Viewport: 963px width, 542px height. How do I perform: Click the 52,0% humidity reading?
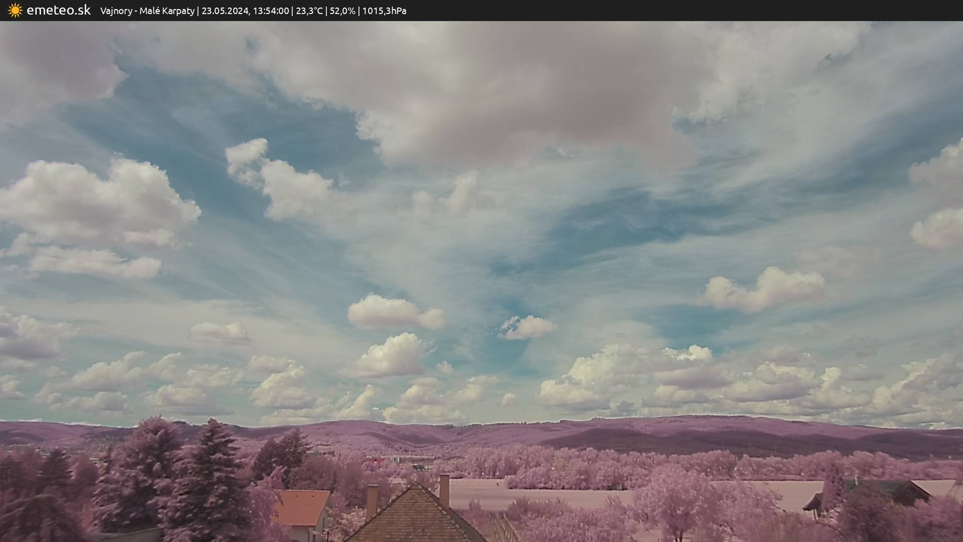[x=342, y=11]
